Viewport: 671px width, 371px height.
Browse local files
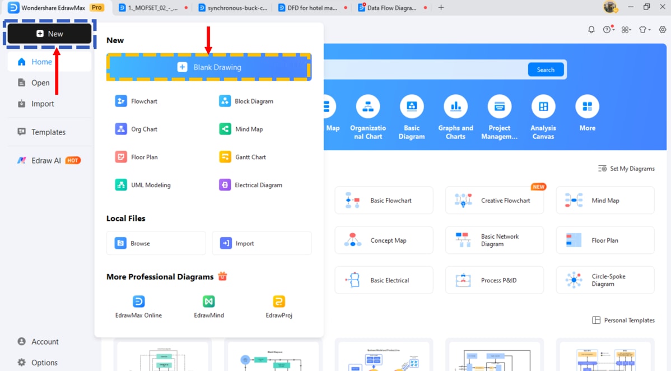point(156,243)
